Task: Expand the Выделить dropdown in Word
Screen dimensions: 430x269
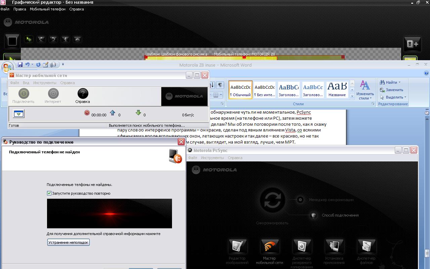Action: point(405,97)
